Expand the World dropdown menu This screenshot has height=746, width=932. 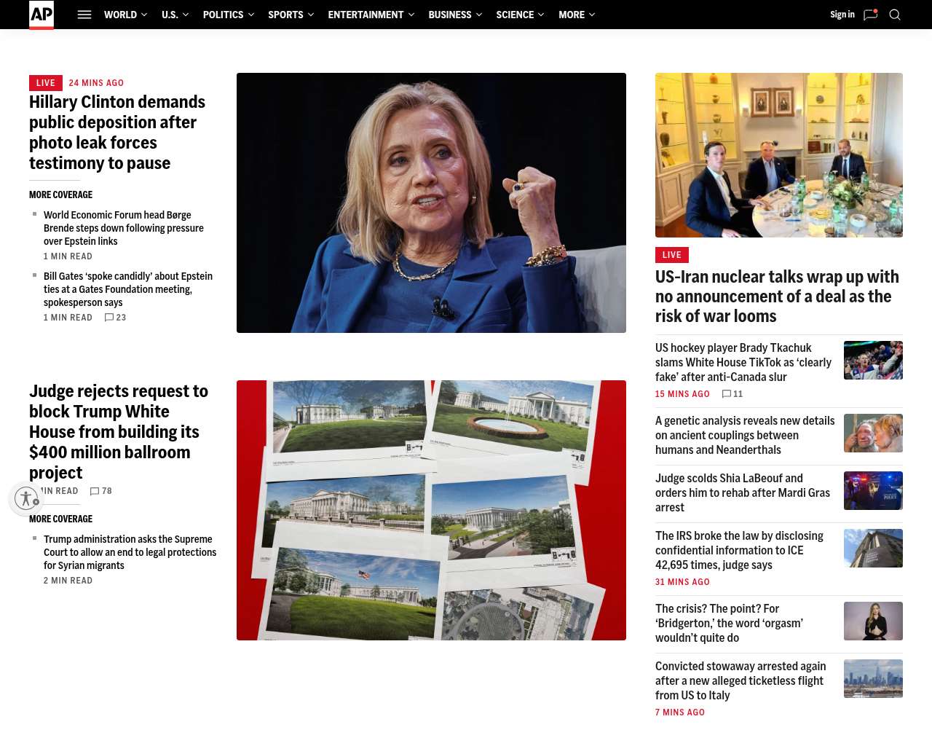[125, 15]
